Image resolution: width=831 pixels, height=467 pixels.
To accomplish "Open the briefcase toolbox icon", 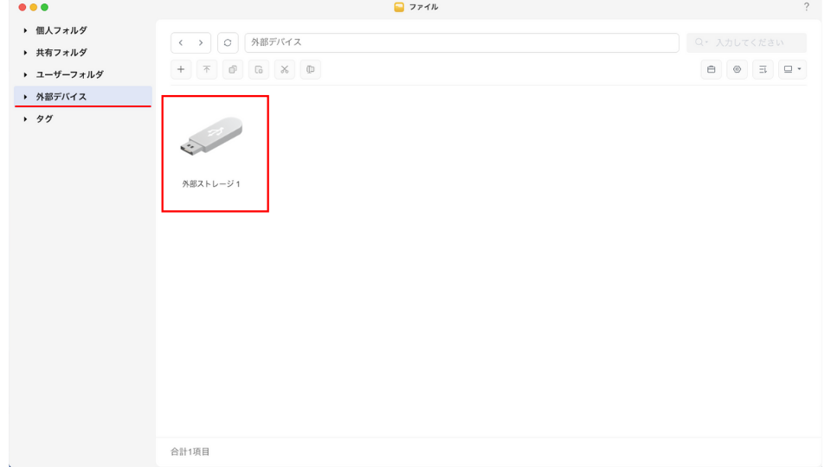I will coord(712,69).
